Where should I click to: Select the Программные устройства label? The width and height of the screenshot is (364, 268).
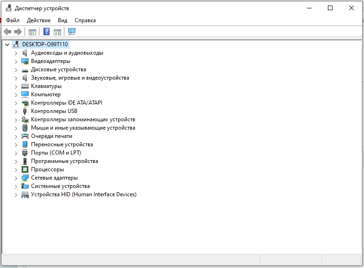click(x=64, y=161)
